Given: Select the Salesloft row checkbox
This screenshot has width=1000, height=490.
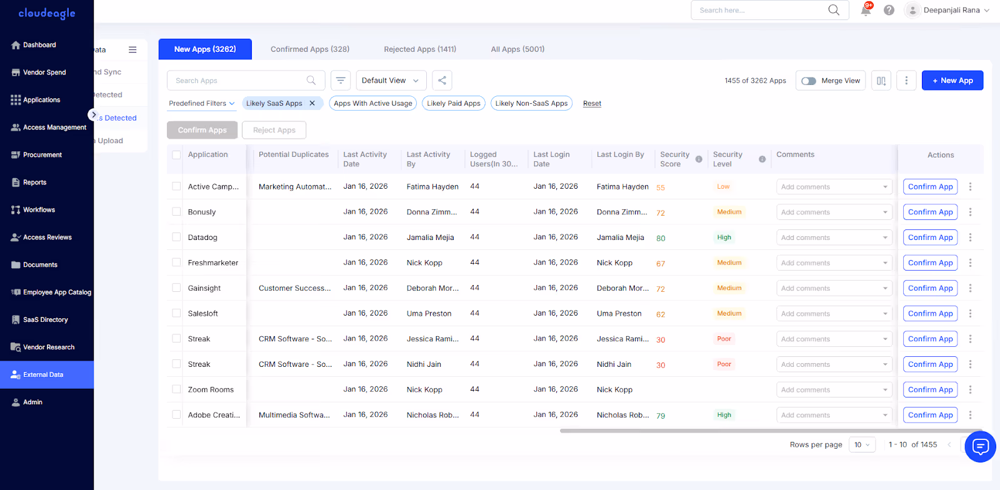Looking at the screenshot, I should click(176, 313).
